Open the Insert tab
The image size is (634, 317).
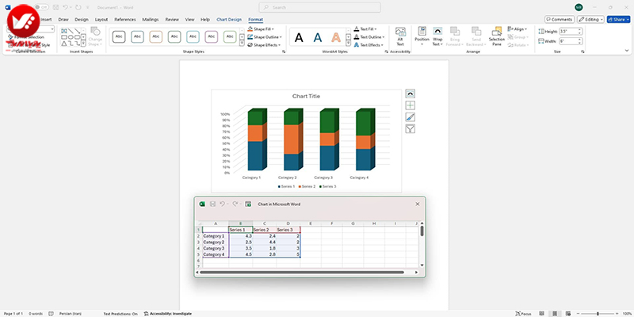(x=46, y=19)
